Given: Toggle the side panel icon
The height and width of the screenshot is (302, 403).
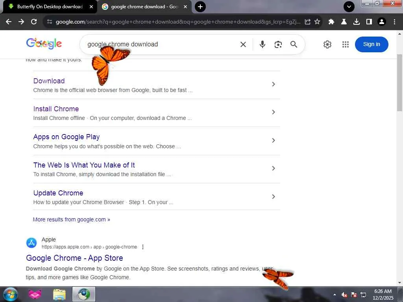Looking at the screenshot, I should [x=369, y=22].
